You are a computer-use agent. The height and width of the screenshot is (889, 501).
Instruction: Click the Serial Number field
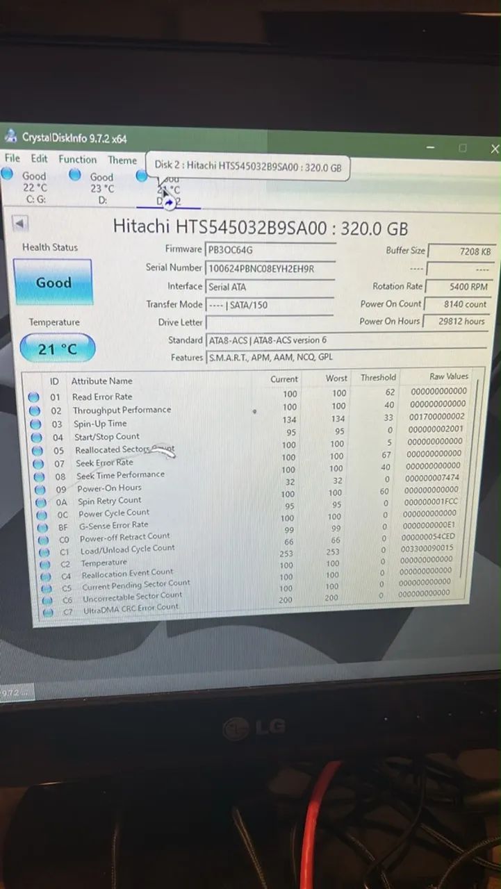coord(270,268)
